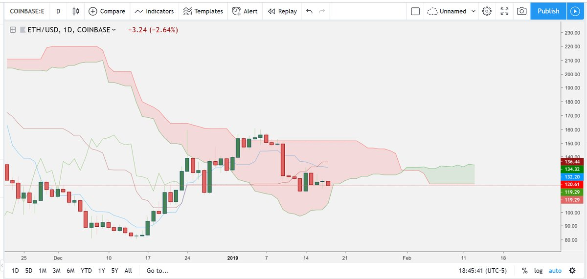Take a chart snapshot with camera
Image resolution: width=587 pixels, height=279 pixels.
(522, 11)
